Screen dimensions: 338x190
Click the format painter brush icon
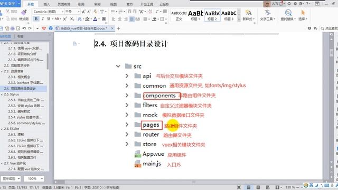click(24, 13)
